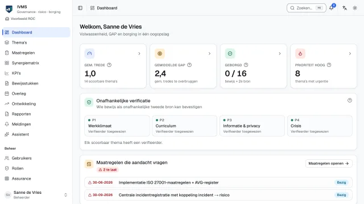Click the target icon on Gemiddelde GAP card

click(x=160, y=53)
